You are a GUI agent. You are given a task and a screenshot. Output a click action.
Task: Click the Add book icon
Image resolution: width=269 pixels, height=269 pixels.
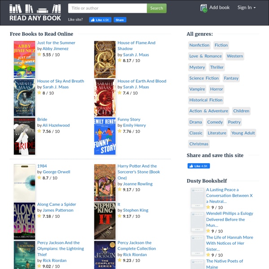click(204, 8)
